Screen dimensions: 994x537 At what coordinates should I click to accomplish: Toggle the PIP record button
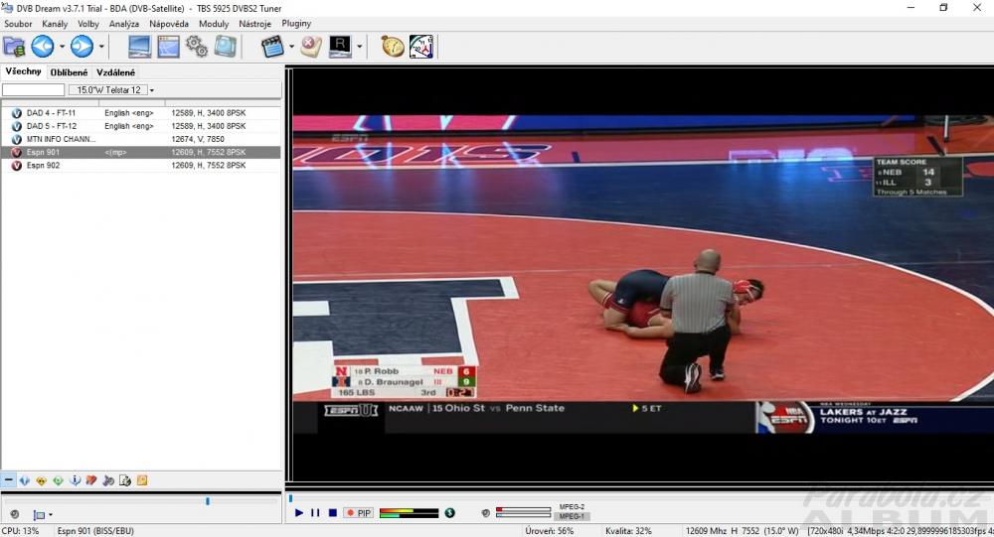click(x=359, y=513)
